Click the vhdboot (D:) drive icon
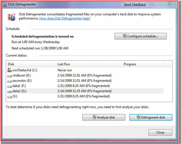 click(10, 76)
